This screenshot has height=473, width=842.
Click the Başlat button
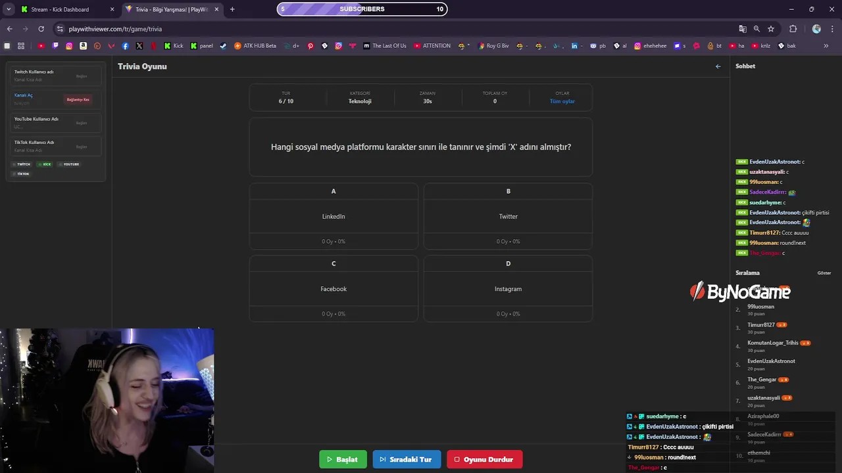coord(343,459)
